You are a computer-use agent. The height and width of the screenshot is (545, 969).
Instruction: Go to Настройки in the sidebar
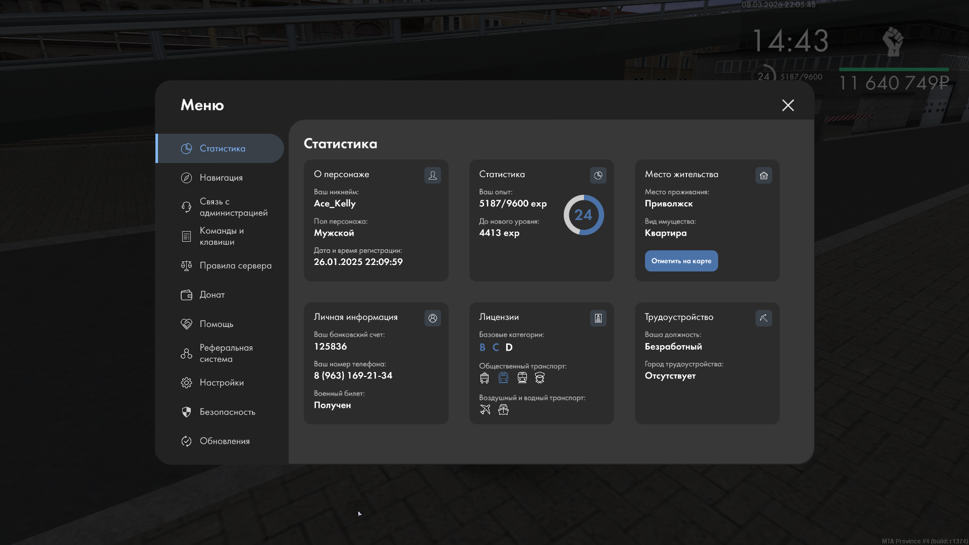[x=221, y=383]
